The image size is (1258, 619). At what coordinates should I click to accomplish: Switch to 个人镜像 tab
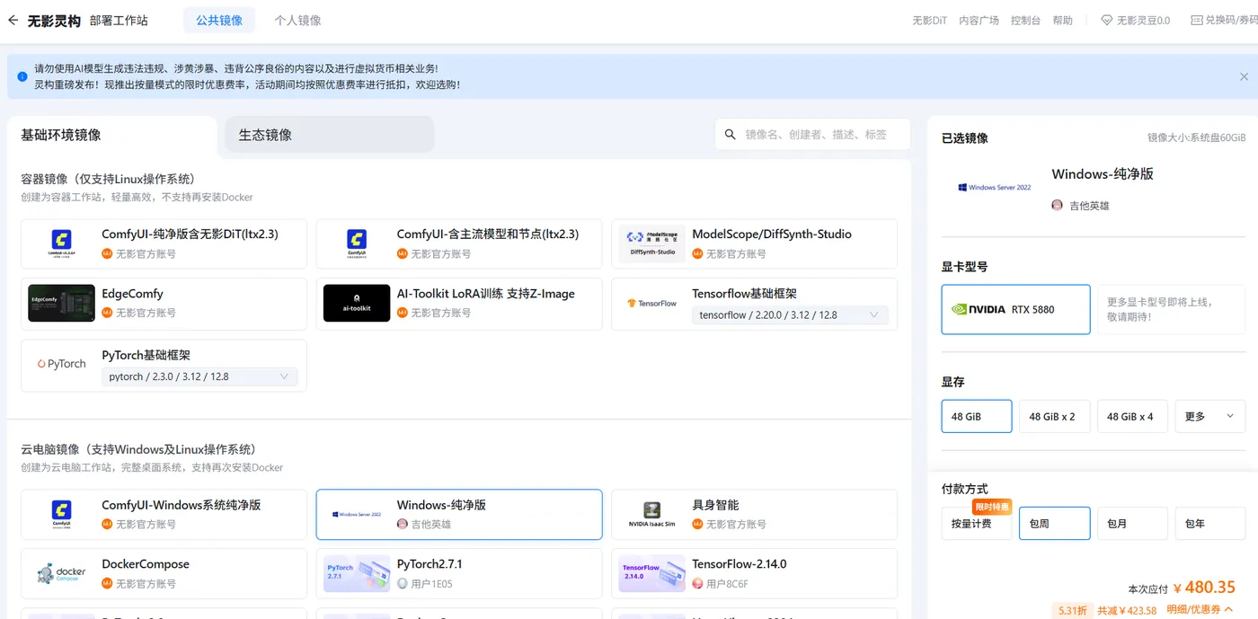pyautogui.click(x=297, y=20)
